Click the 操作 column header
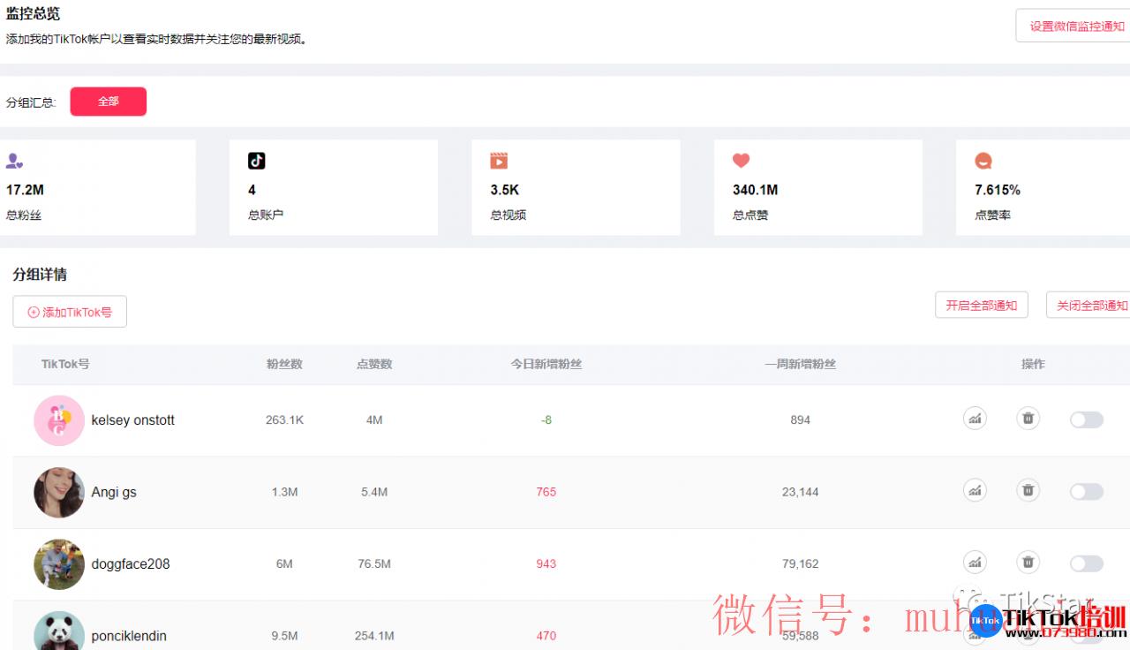Image resolution: width=1130 pixels, height=650 pixels. coord(1033,364)
